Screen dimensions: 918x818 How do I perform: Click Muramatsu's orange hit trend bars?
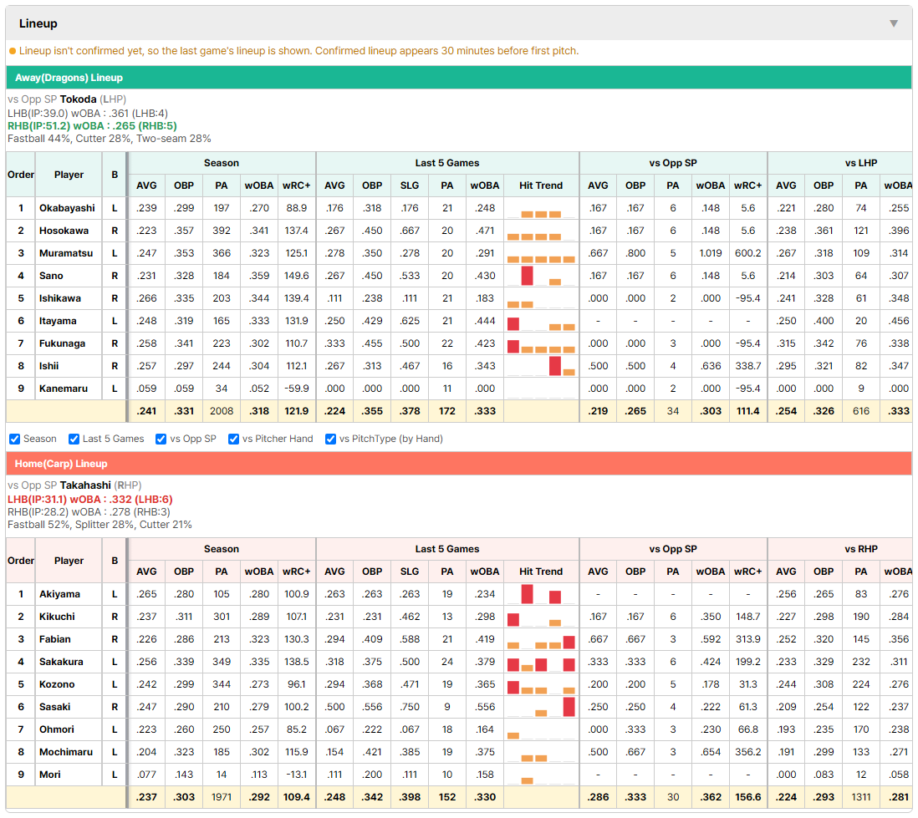[541, 259]
